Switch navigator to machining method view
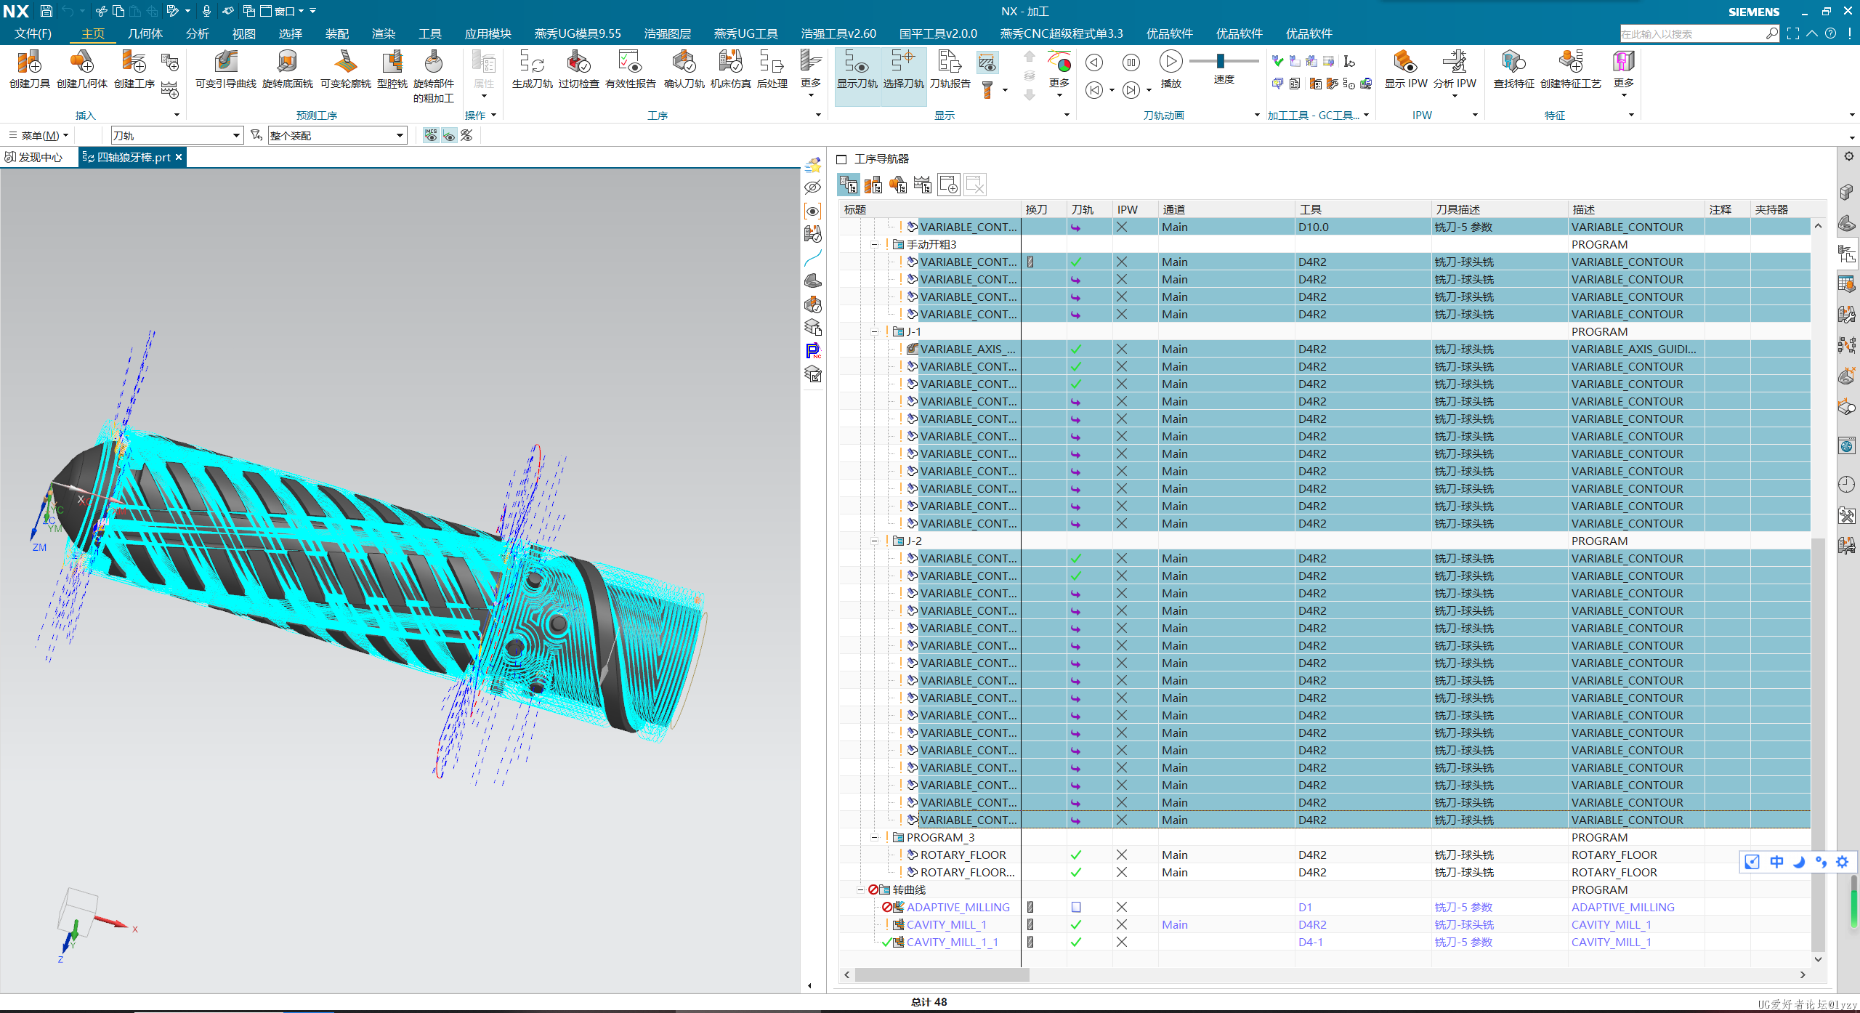 click(x=923, y=185)
